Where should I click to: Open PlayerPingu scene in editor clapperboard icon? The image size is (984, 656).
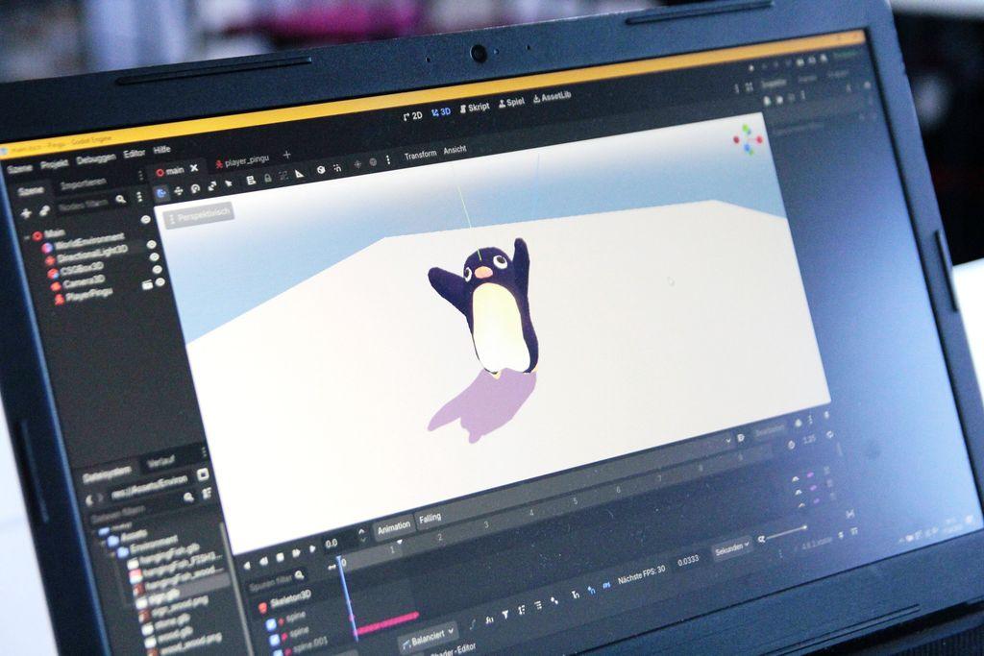tap(147, 284)
